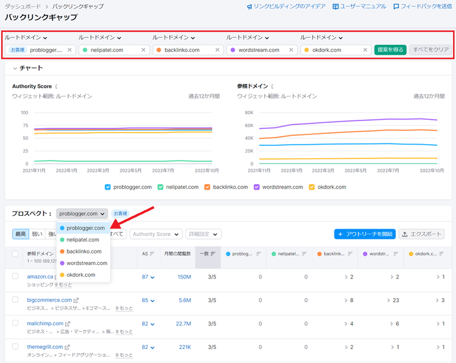Open ルートドメイン dropdown above neilpatel.com
The width and height of the screenshot is (456, 363).
click(x=100, y=38)
